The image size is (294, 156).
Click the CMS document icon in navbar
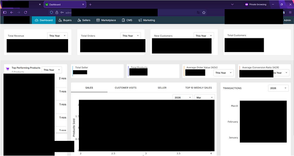coord(123,20)
